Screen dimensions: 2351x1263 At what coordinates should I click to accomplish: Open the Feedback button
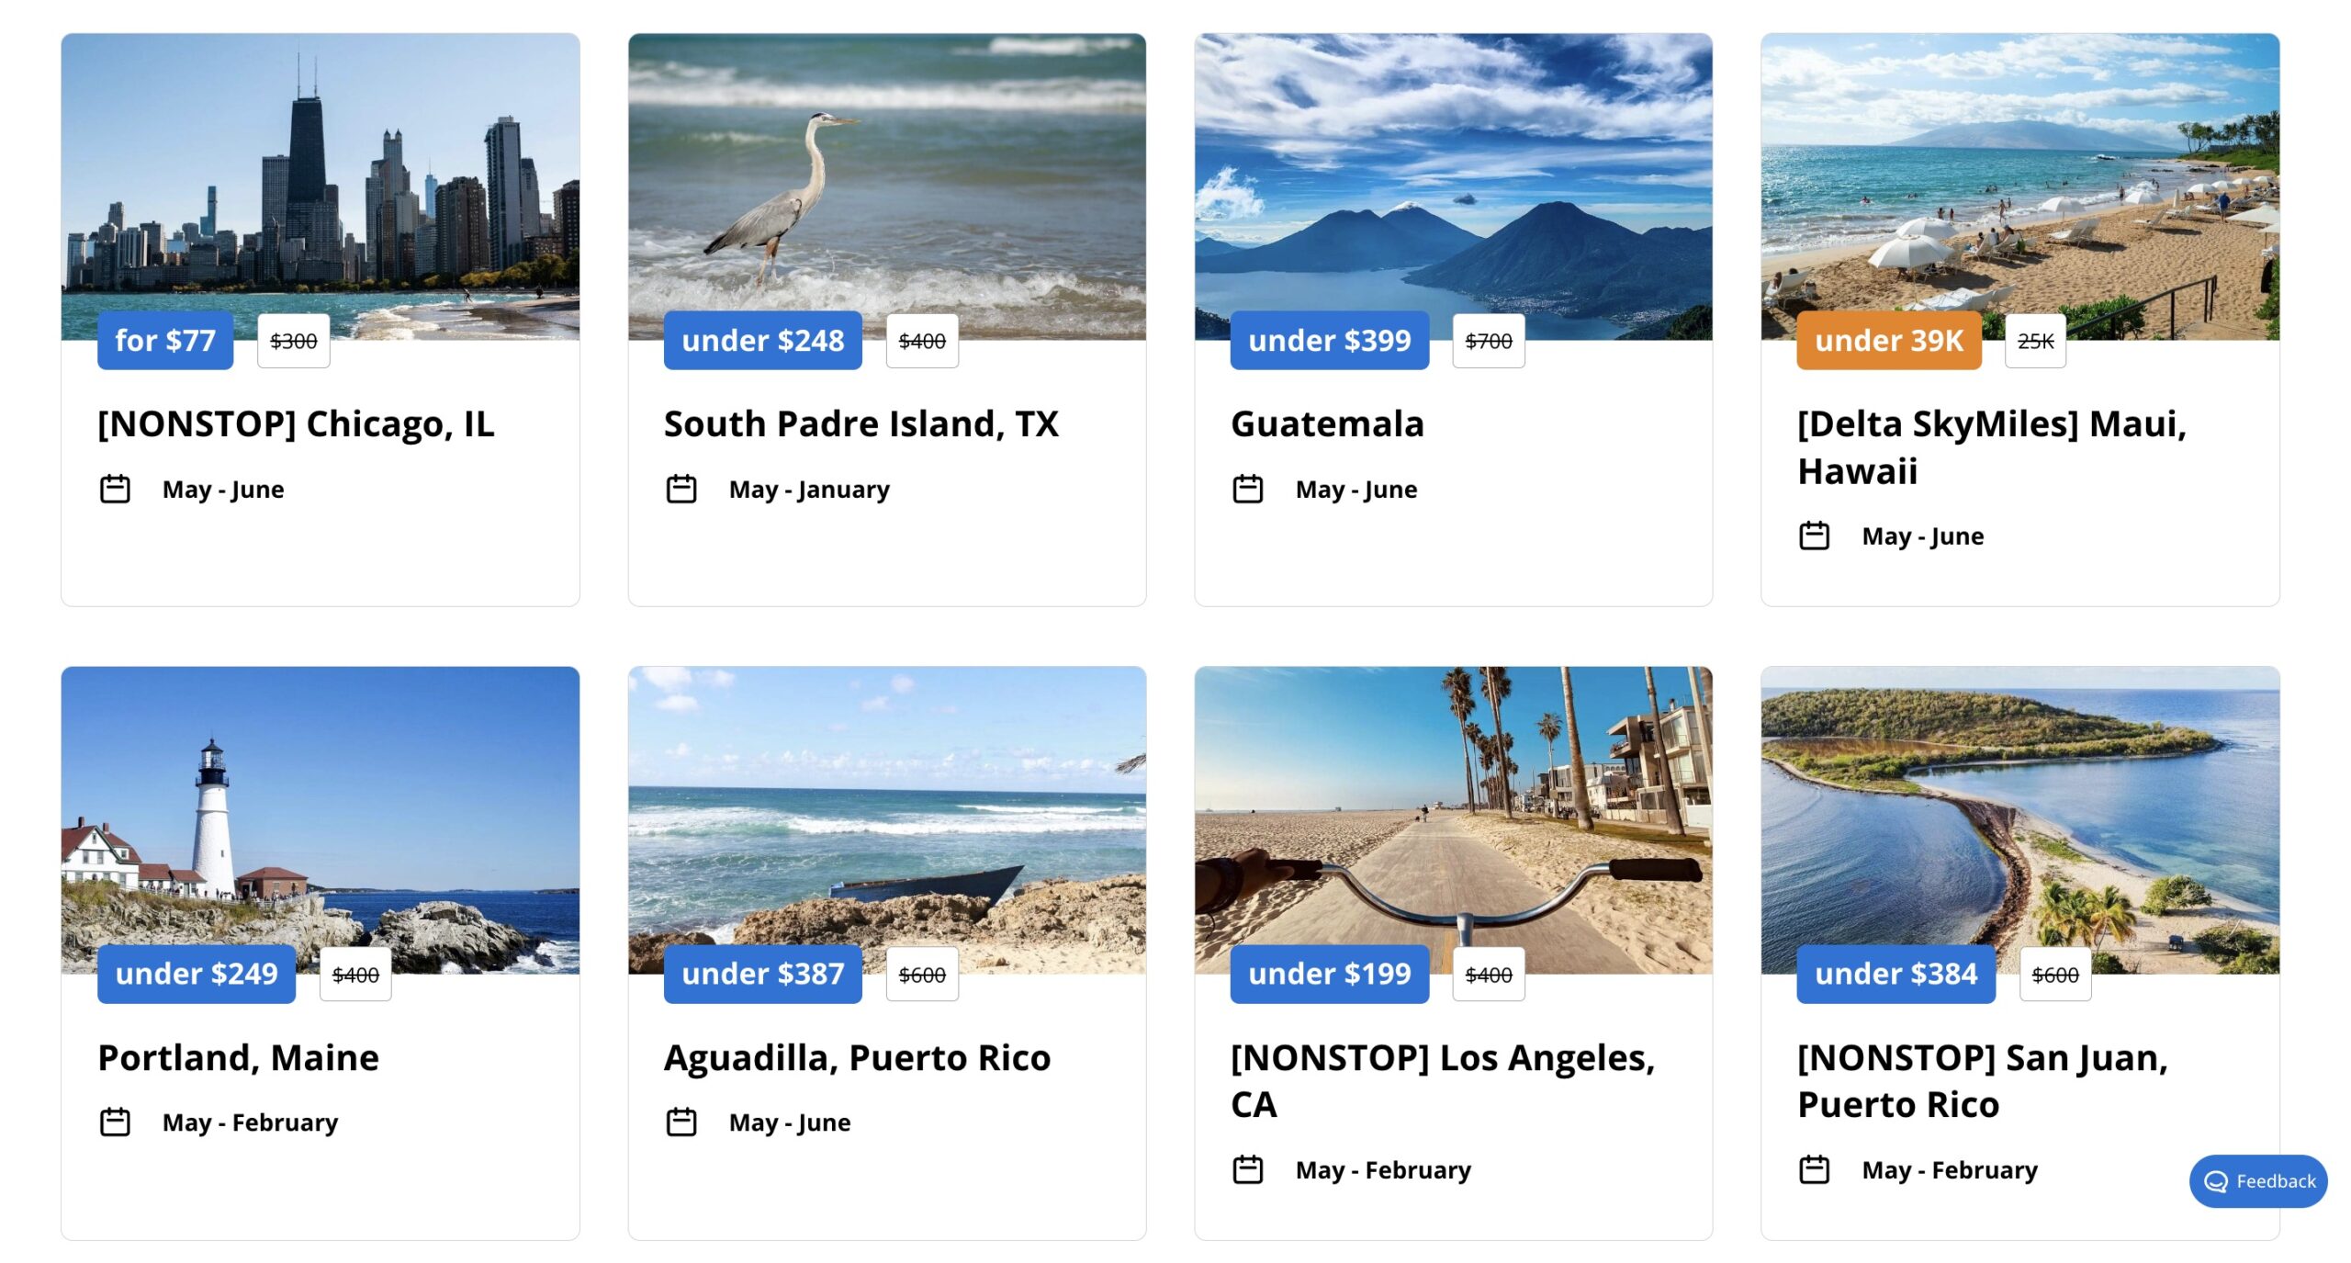(2257, 1182)
